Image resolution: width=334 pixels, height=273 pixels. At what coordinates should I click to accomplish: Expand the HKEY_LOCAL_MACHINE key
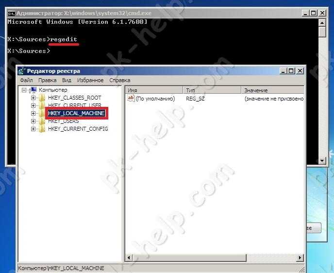click(x=33, y=113)
